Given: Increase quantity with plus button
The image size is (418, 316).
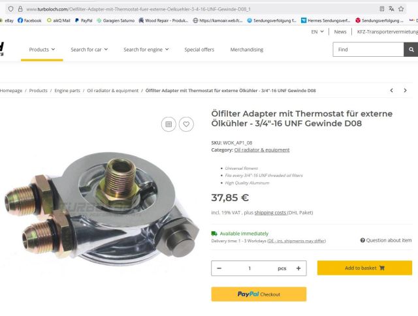Looking at the screenshot, I should coord(298,268).
